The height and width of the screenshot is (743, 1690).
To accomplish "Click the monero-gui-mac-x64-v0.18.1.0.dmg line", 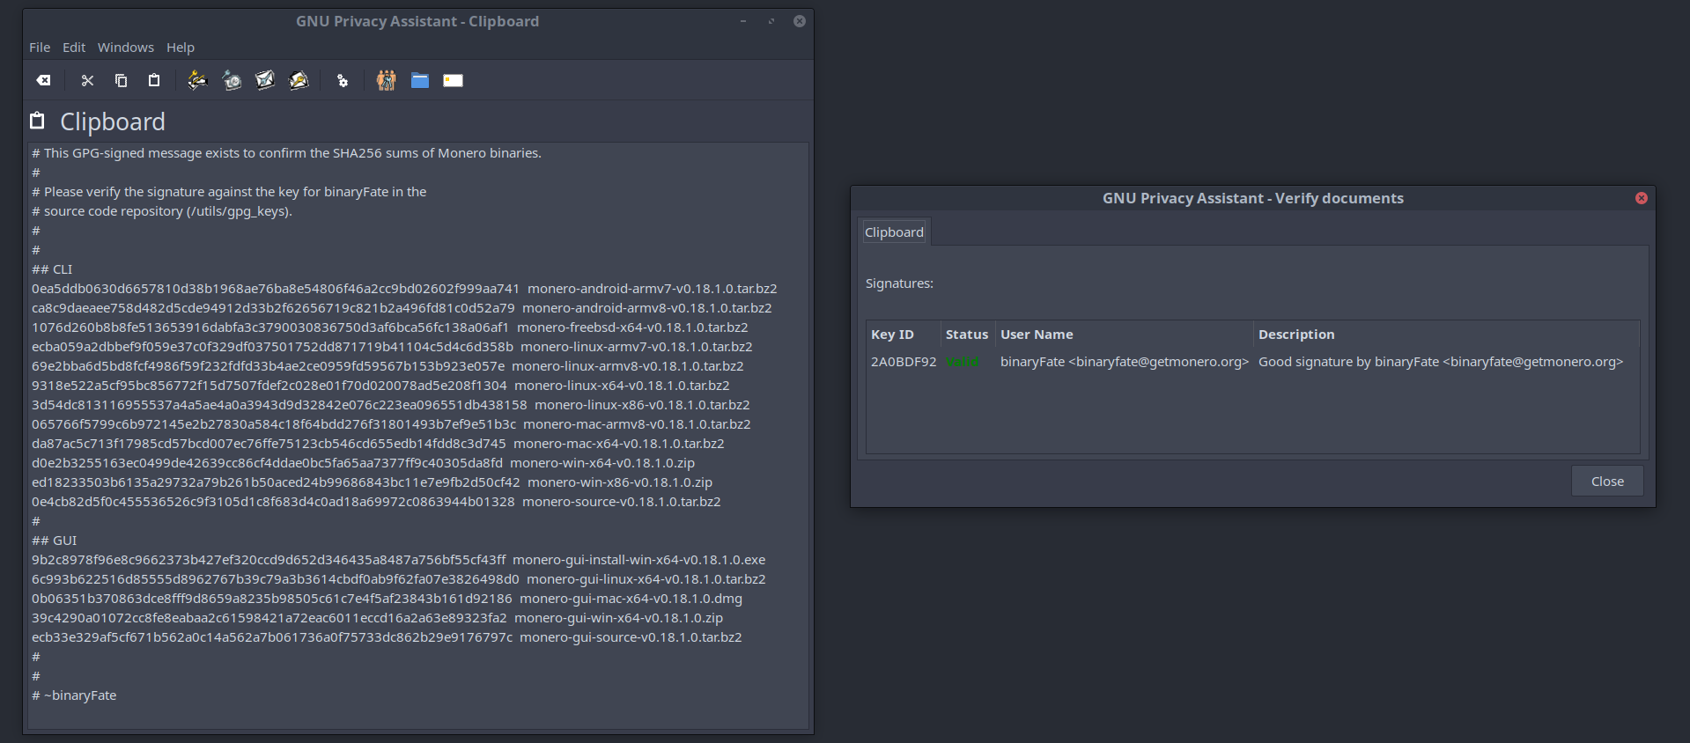I will click(x=387, y=599).
